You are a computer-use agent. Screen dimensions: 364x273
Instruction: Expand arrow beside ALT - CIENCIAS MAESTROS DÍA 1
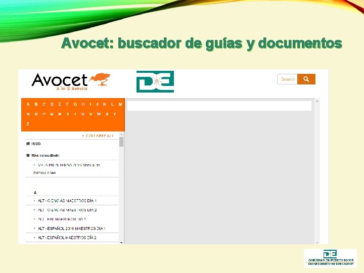coord(34,201)
